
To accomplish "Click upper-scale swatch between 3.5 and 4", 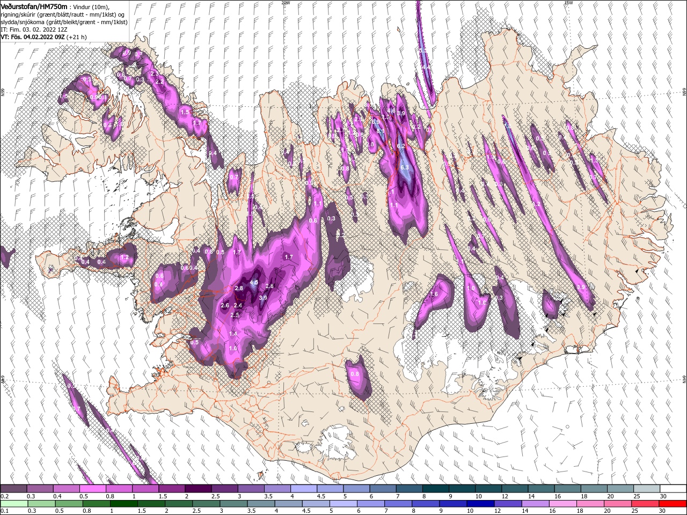I will [x=277, y=489].
